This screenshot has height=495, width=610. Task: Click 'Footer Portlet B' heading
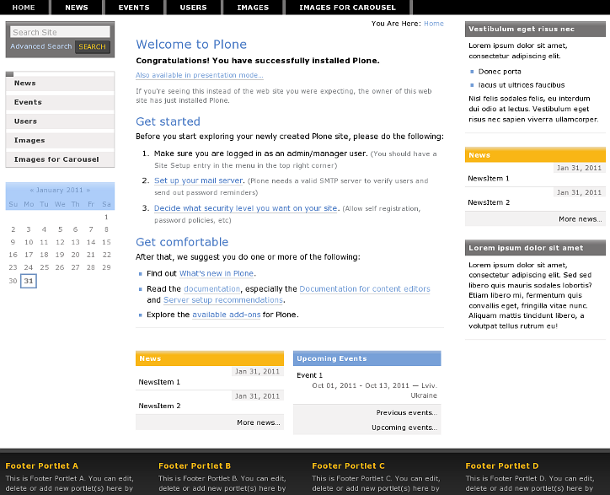pos(195,465)
